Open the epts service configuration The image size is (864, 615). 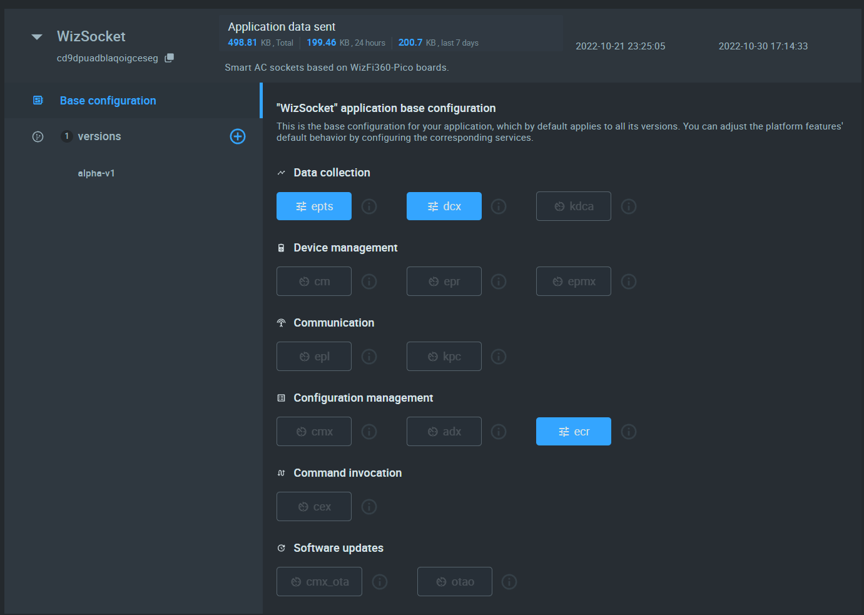click(314, 206)
